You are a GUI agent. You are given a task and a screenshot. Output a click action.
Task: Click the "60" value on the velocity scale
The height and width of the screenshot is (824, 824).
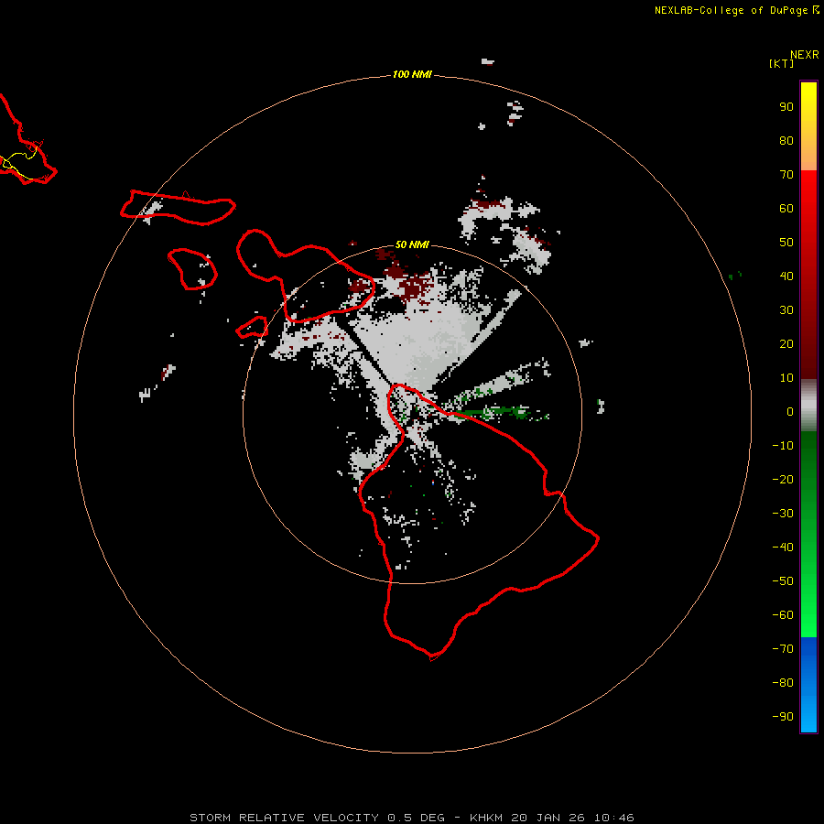(786, 209)
